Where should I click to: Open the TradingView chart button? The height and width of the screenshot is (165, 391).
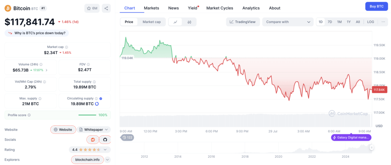pyautogui.click(x=243, y=22)
